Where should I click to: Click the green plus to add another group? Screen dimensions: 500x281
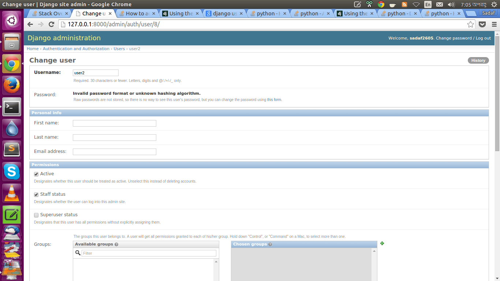(382, 243)
